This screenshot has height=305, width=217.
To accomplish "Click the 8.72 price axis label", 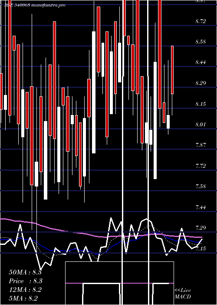I will pos(201,21).
